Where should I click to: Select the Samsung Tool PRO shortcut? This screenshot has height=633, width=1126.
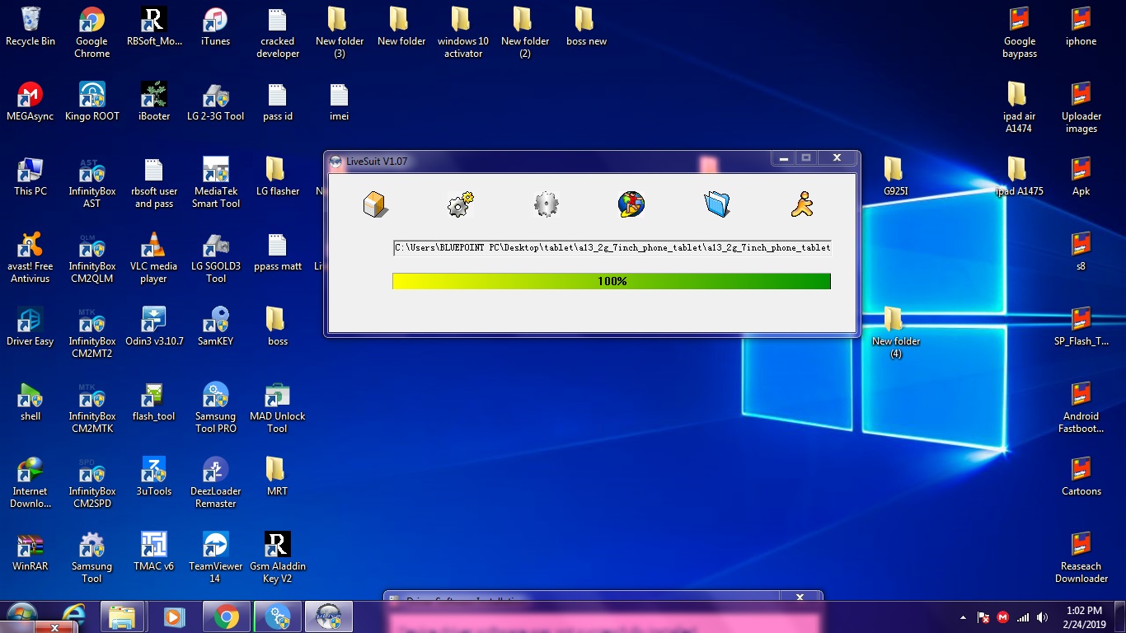215,408
